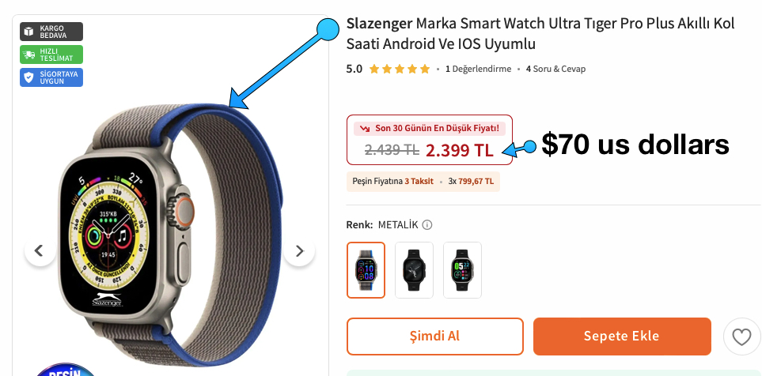762x376 pixels.
Task: Click the Slazenger brand name link
Action: pyautogui.click(x=379, y=23)
